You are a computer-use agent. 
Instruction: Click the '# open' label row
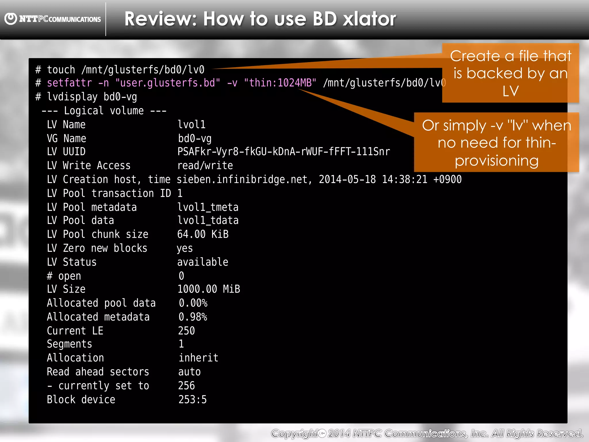coord(64,276)
